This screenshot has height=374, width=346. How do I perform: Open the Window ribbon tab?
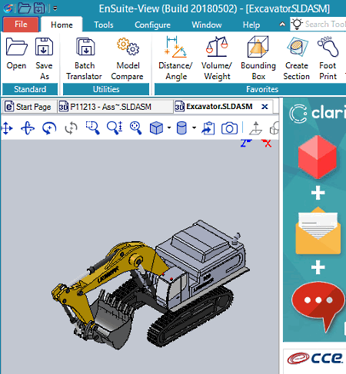point(207,25)
